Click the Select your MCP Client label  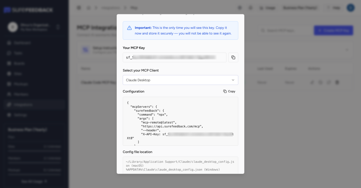pos(141,70)
